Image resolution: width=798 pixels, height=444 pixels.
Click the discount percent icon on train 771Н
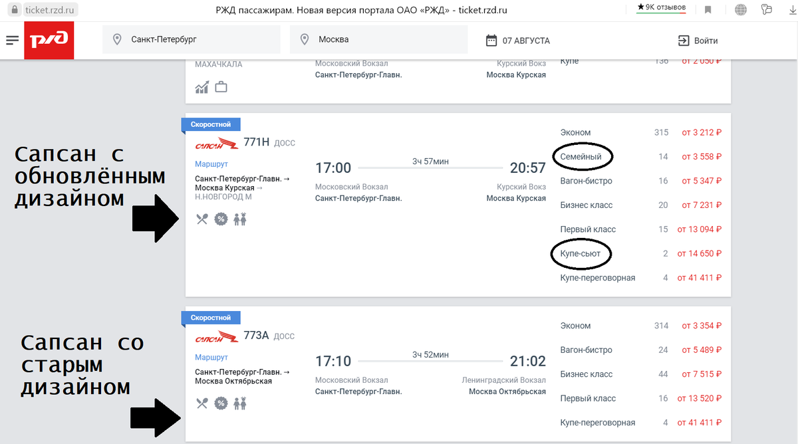(x=221, y=219)
